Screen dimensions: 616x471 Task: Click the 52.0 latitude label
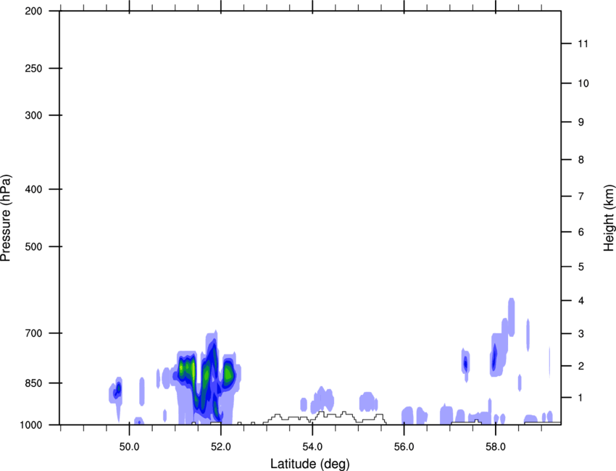(221, 447)
